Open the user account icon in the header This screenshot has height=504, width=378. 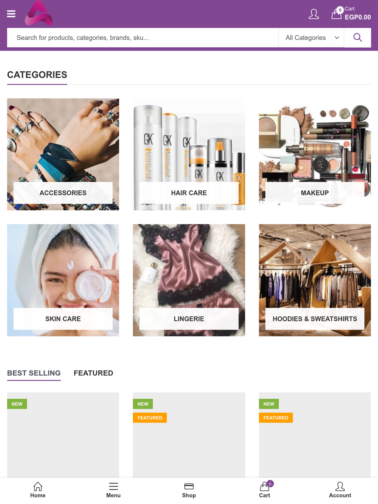pos(314,14)
